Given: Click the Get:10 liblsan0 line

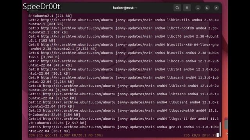Looking at the screenshot, I should (123, 86).
